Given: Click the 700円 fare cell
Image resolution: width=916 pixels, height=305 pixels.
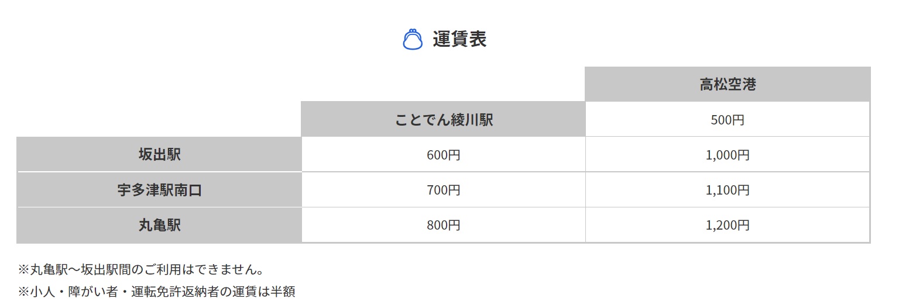Looking at the screenshot, I should tap(443, 190).
